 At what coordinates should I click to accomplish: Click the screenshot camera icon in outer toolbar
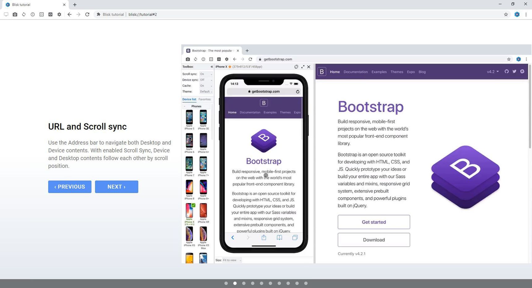(x=15, y=15)
